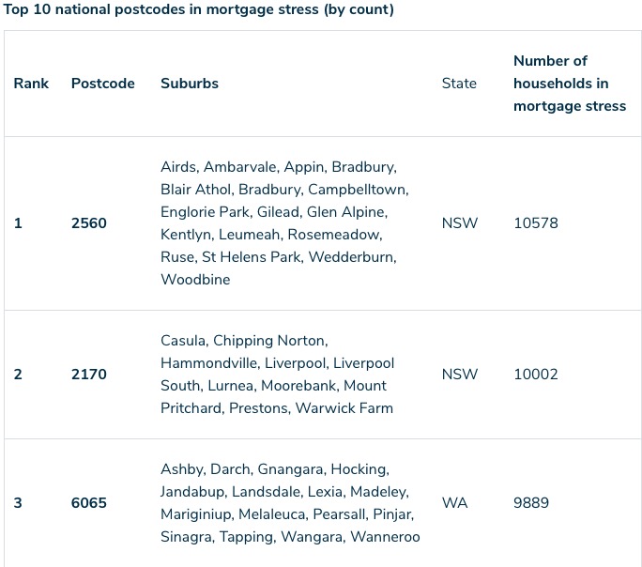Click the household count 9889
Screen dimensions: 642x567
coord(531,503)
